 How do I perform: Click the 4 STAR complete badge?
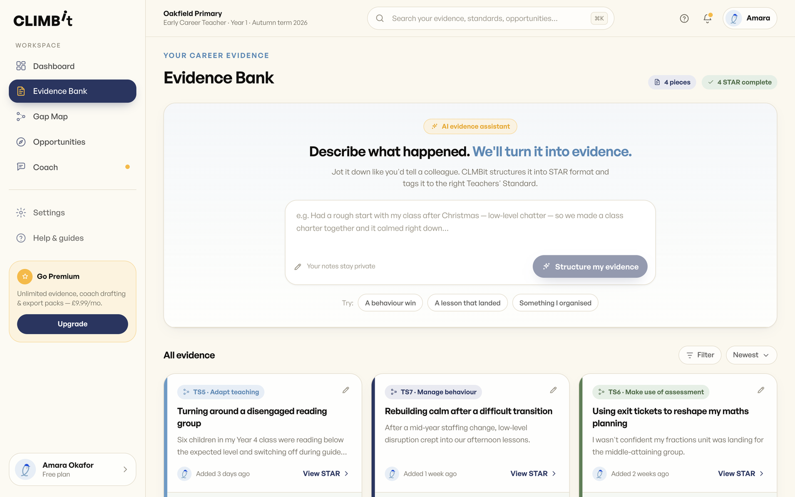coord(739,83)
